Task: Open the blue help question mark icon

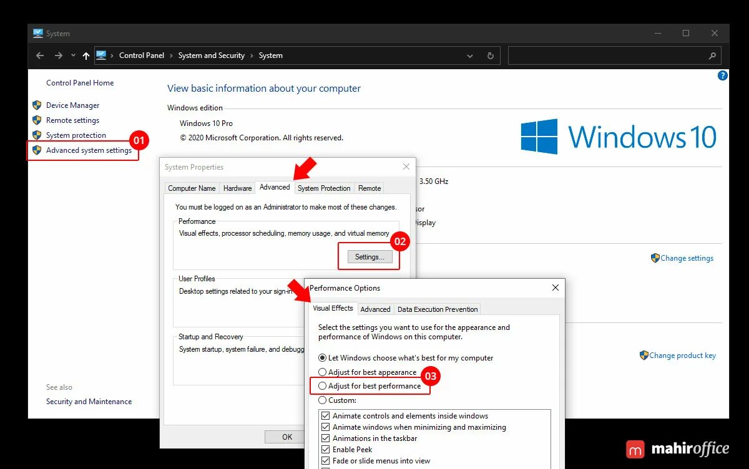Action: coord(723,75)
